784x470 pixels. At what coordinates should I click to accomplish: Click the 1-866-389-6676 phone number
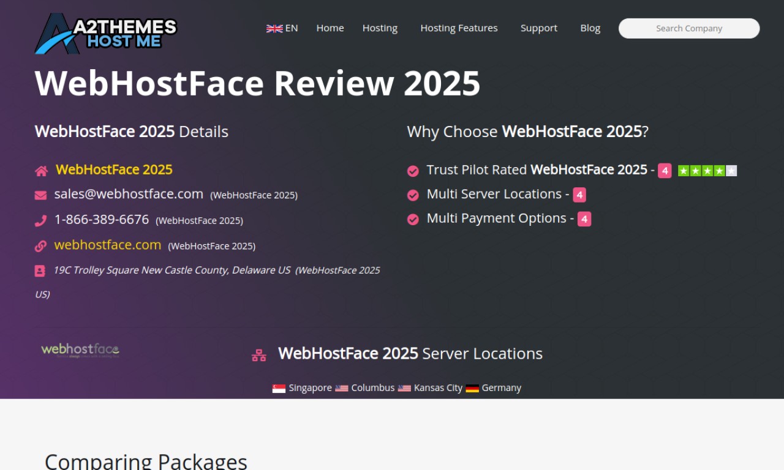[x=102, y=219]
